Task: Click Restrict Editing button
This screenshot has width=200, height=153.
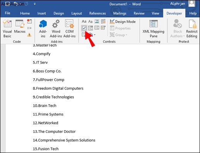Action: click(x=192, y=29)
